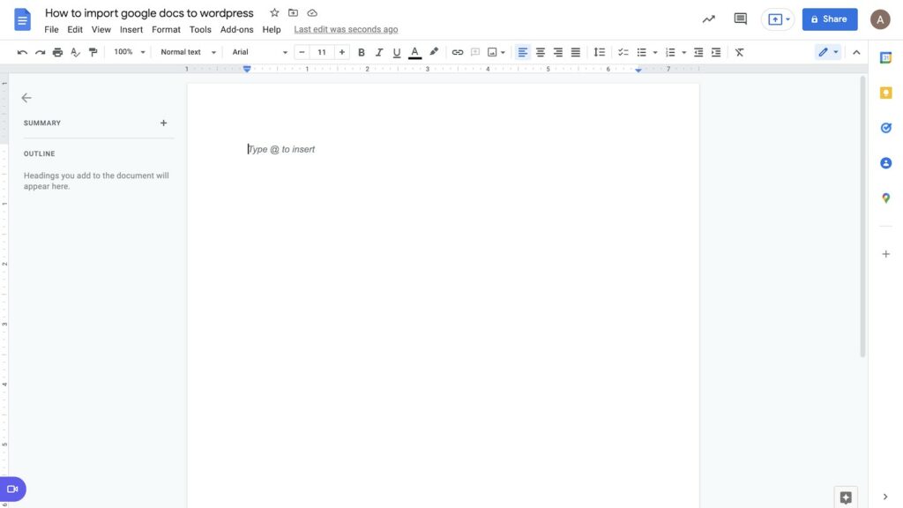Open the paragraph styles dropdown
Screen dimensions: 903x508
coord(183,51)
